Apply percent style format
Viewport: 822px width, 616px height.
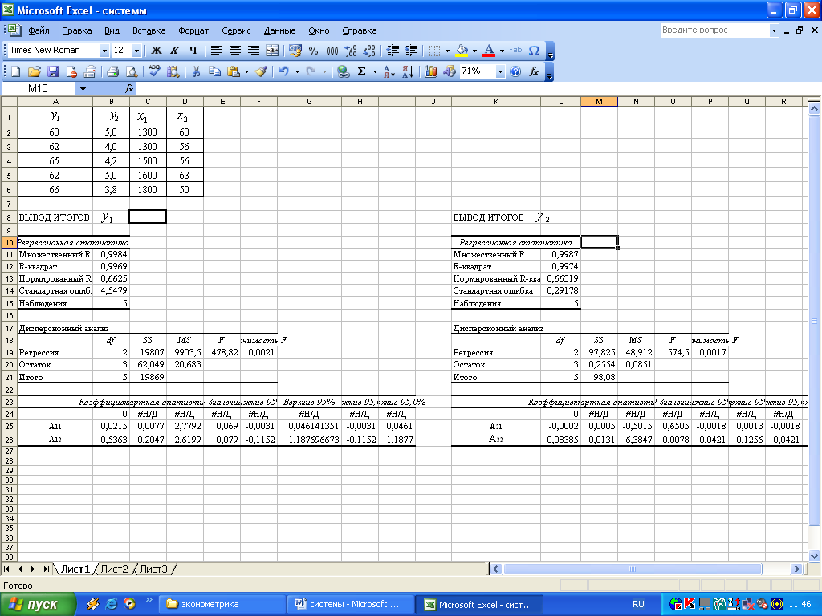(x=314, y=51)
